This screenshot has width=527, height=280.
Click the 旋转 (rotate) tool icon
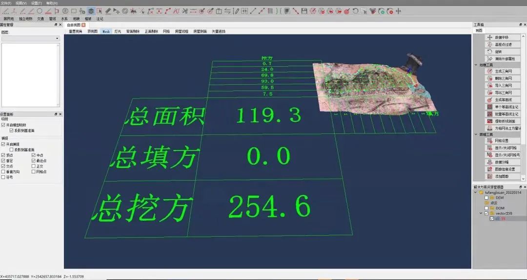coord(490,52)
